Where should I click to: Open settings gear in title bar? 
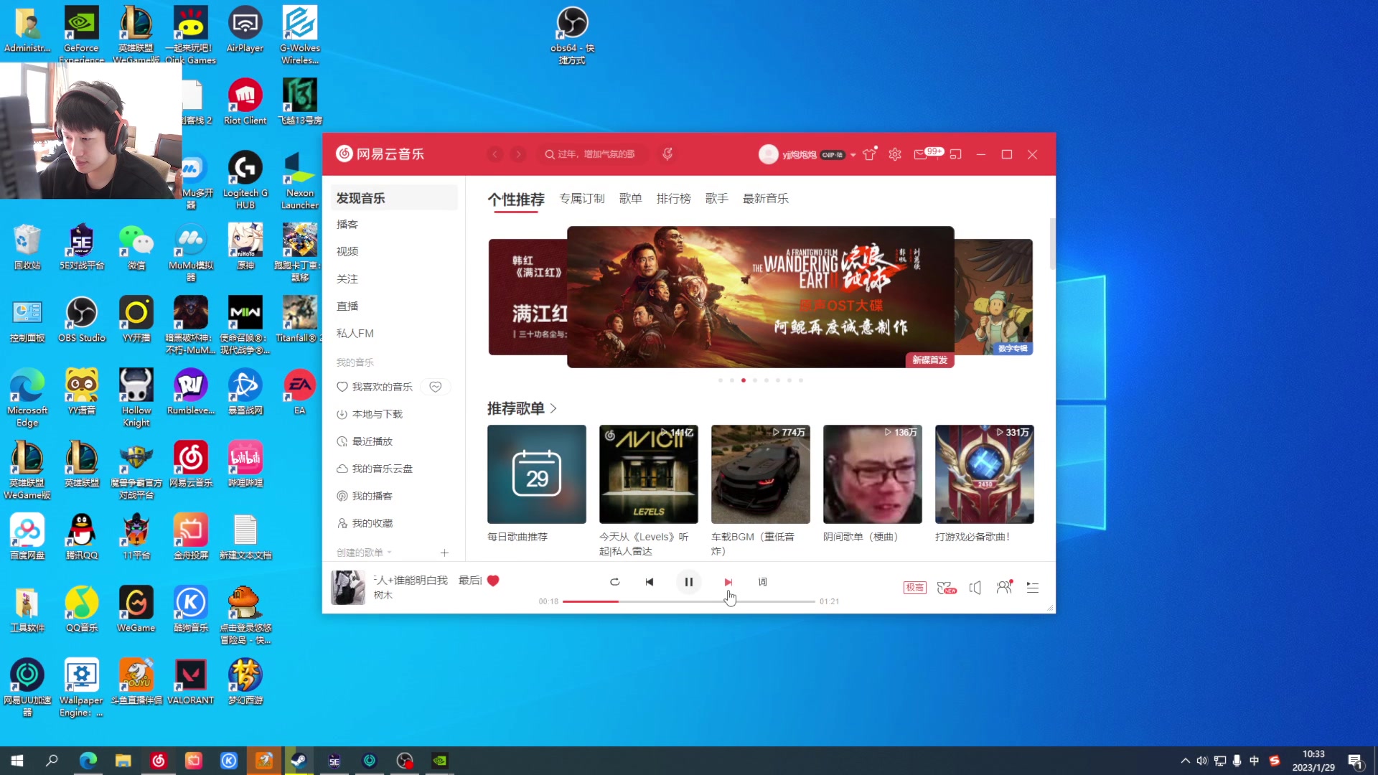pyautogui.click(x=894, y=154)
